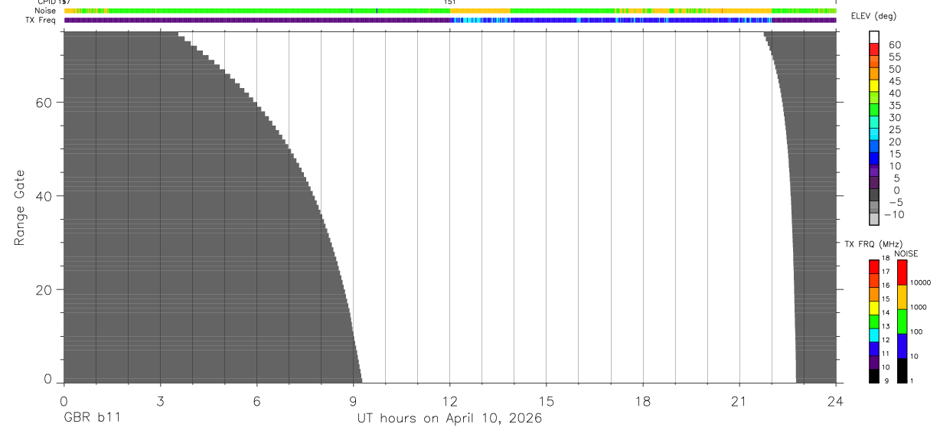This screenshot has height=434, width=940.
Task: Click the 'GBR b11' radar beam label
Action: (92, 419)
